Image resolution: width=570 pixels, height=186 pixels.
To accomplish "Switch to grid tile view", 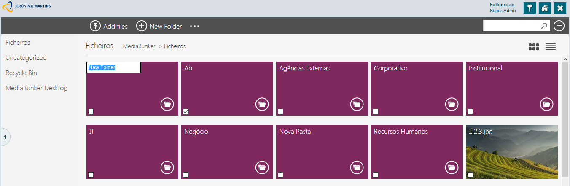I will point(534,47).
